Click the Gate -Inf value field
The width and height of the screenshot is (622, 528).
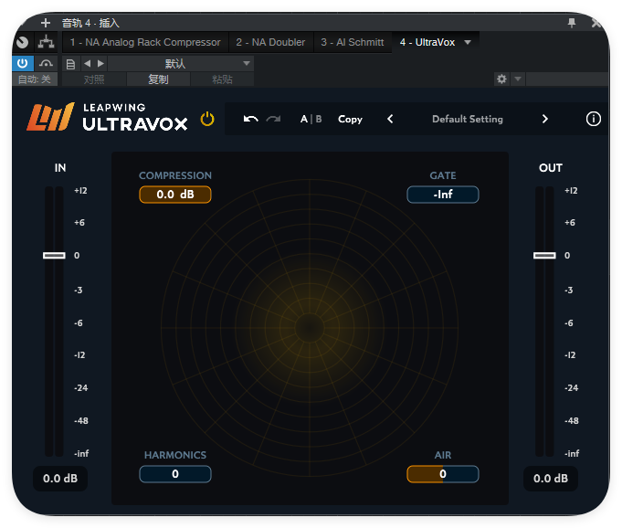443,195
